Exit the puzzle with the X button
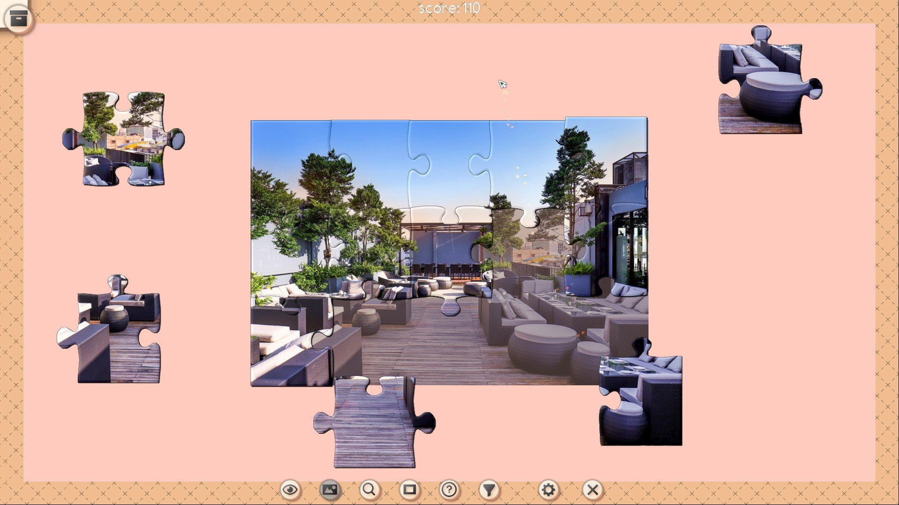 [x=592, y=489]
